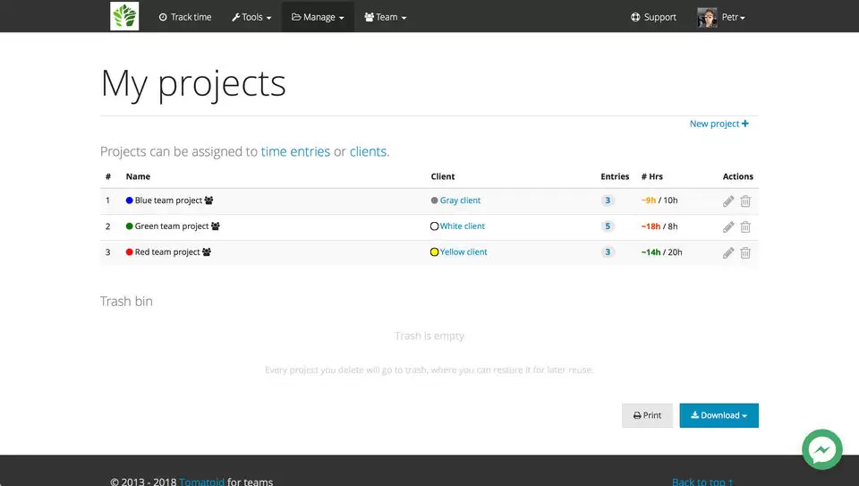Click the Tomatoid leaf logo
This screenshot has width=859, height=486.
tap(124, 16)
